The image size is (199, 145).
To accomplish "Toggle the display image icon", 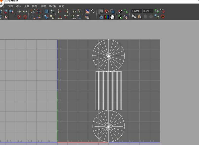I will 87,11.
